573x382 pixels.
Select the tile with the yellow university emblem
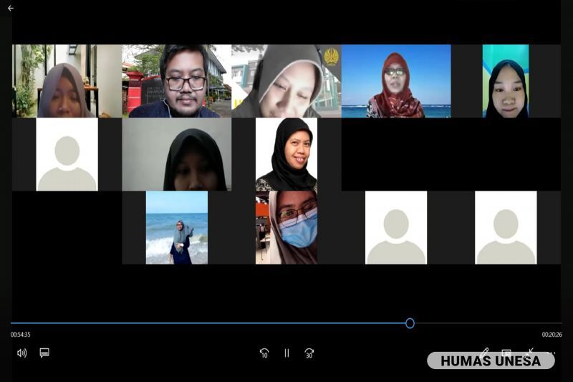286,81
